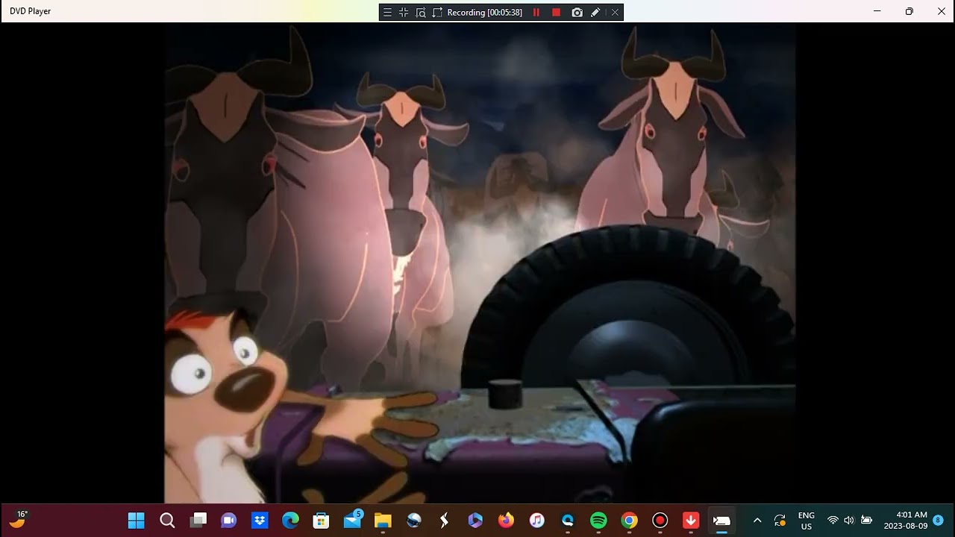Launch Microsoft Edge from taskbar

[x=290, y=521]
